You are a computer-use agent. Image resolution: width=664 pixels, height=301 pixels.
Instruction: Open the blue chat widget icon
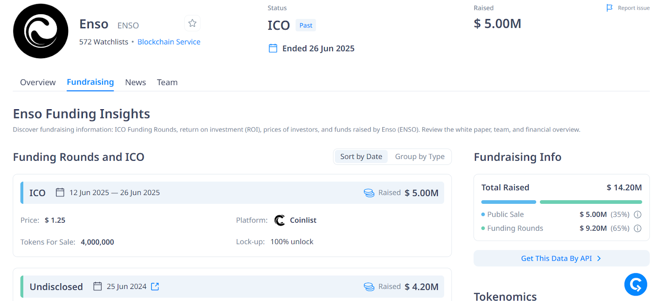click(635, 284)
